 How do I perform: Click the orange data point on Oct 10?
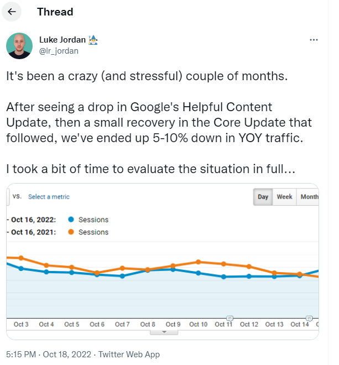pyautogui.click(x=198, y=262)
